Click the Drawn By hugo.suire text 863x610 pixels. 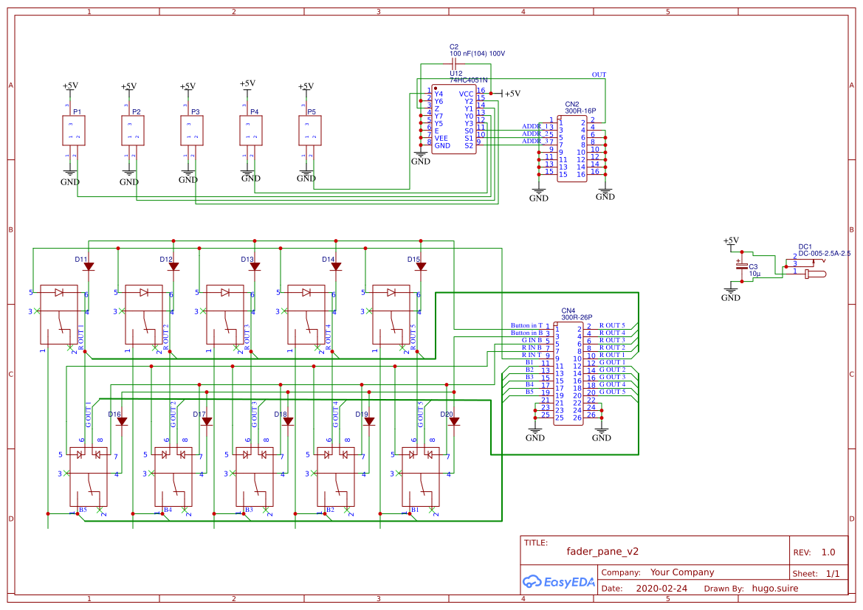coord(777,588)
